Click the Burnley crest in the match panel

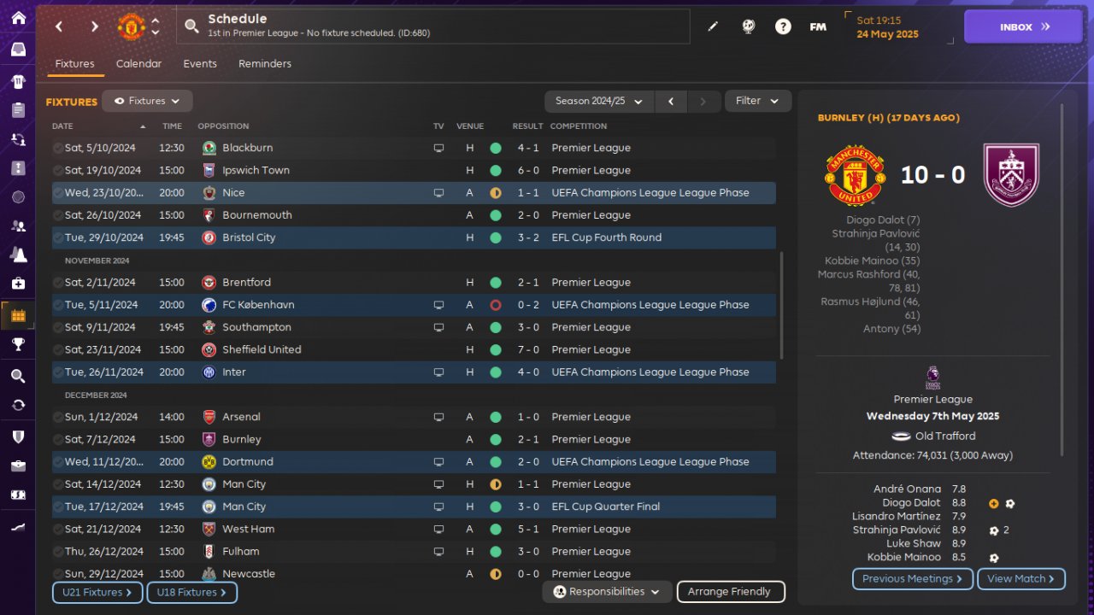(x=1011, y=175)
